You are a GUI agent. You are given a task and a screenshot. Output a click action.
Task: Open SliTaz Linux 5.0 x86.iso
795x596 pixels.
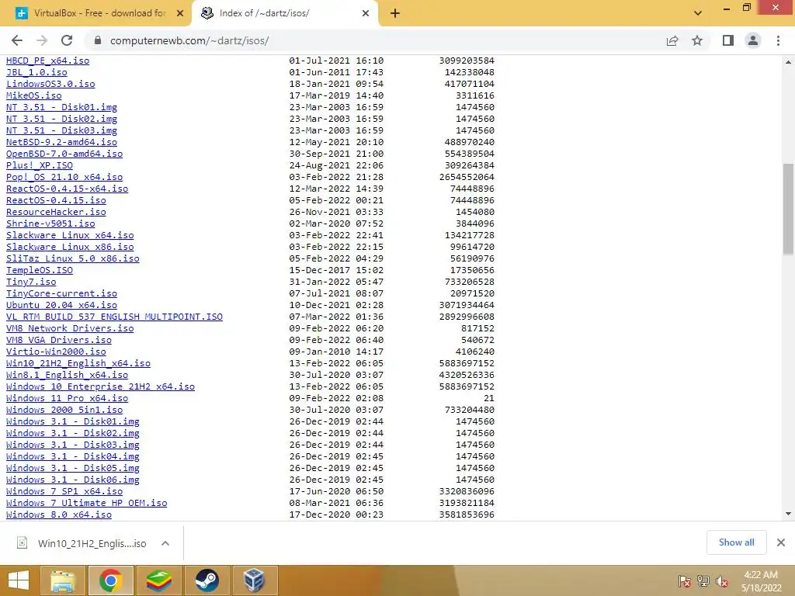73,258
